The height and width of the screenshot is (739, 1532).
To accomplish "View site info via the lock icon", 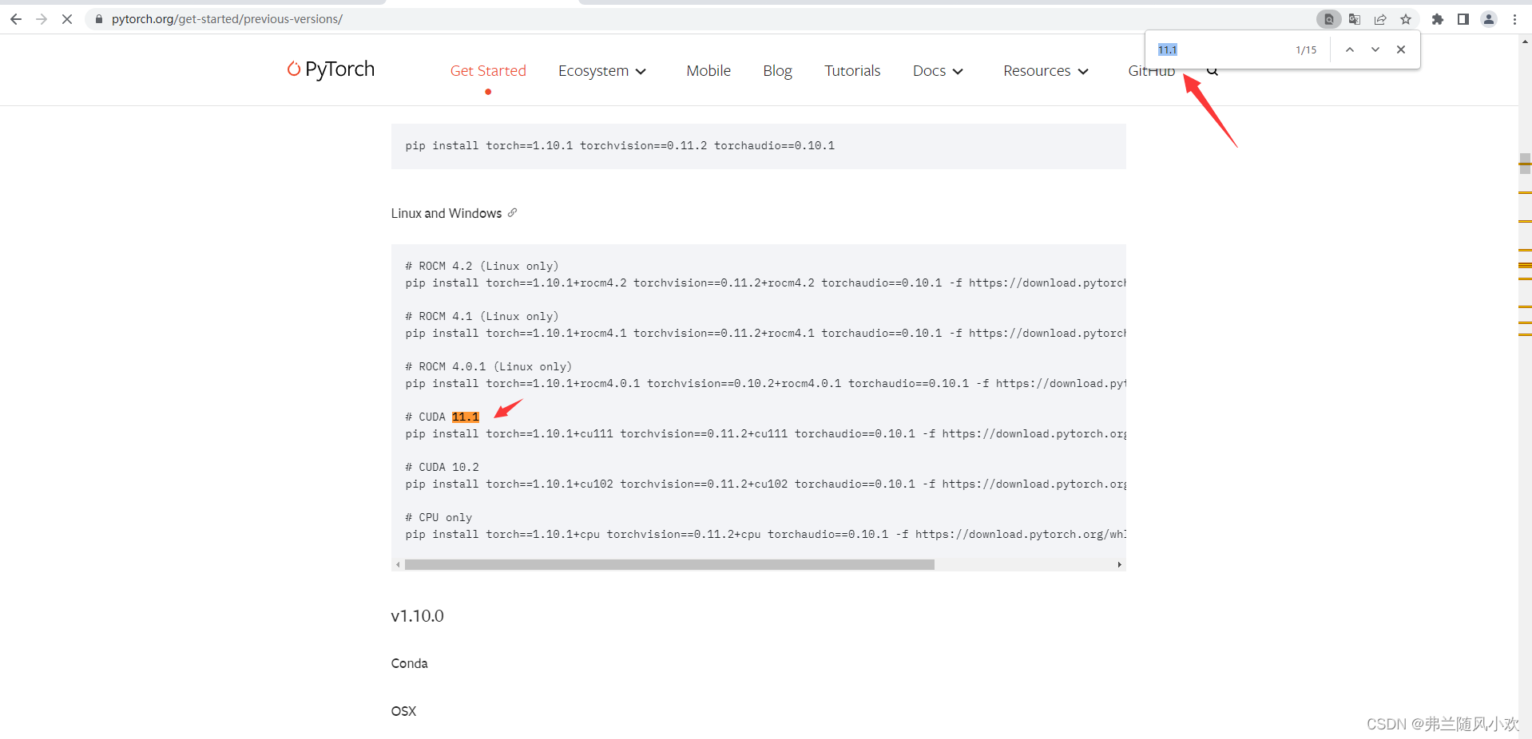I will (99, 19).
